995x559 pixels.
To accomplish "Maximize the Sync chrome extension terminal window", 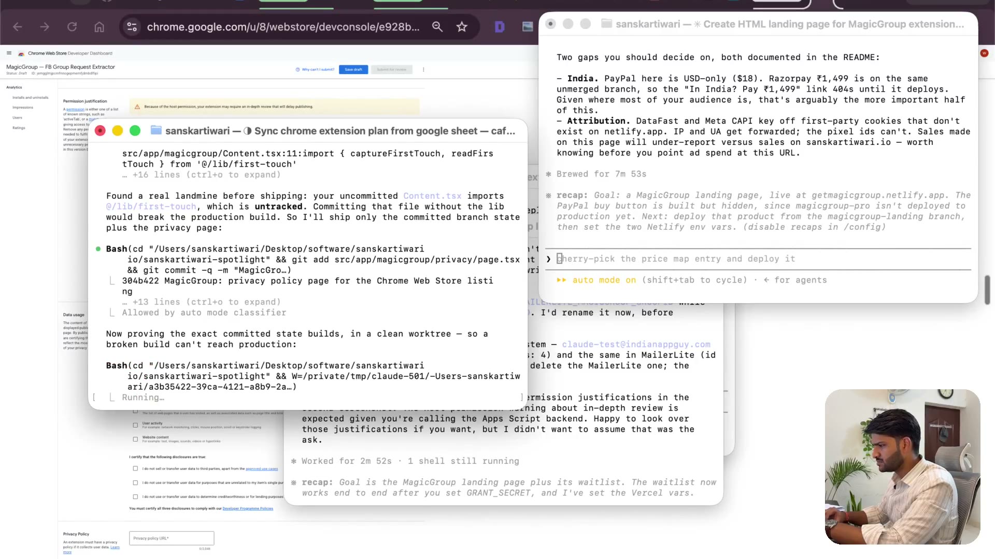I will (135, 131).
